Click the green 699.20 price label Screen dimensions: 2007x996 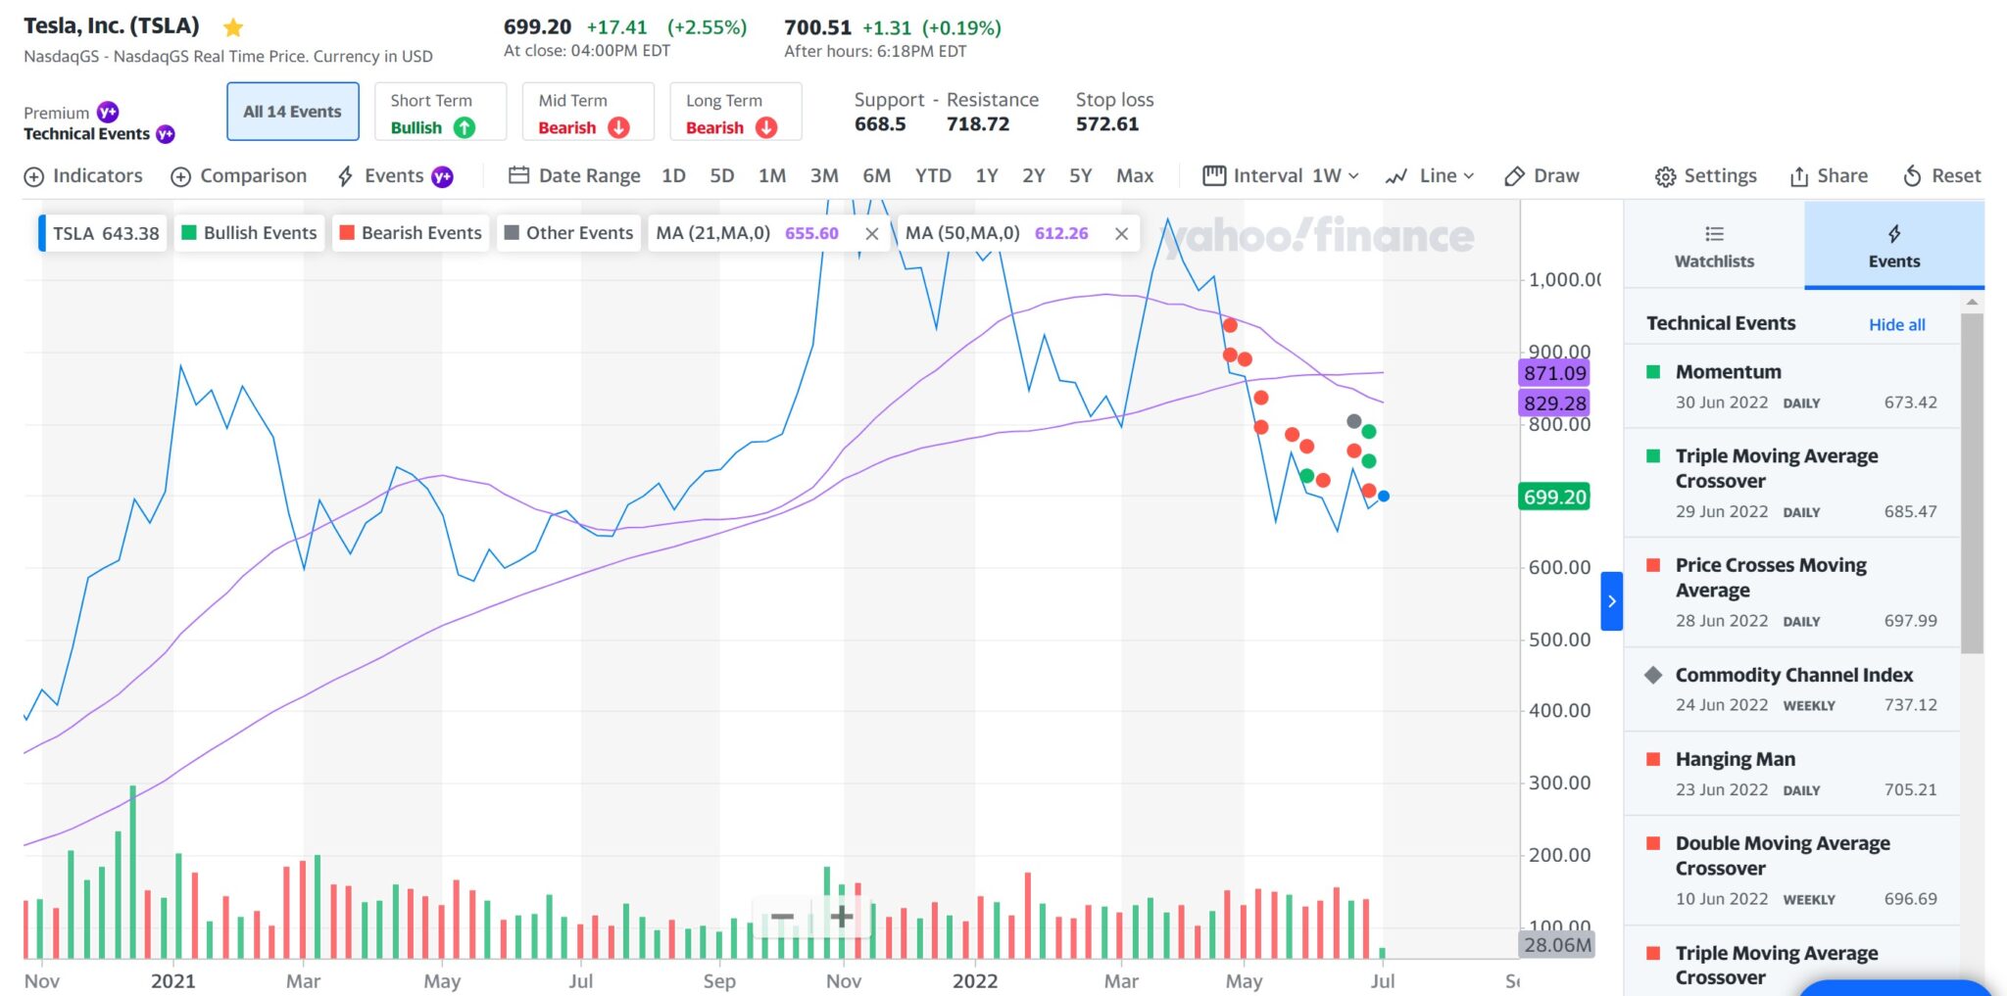[x=1554, y=497]
